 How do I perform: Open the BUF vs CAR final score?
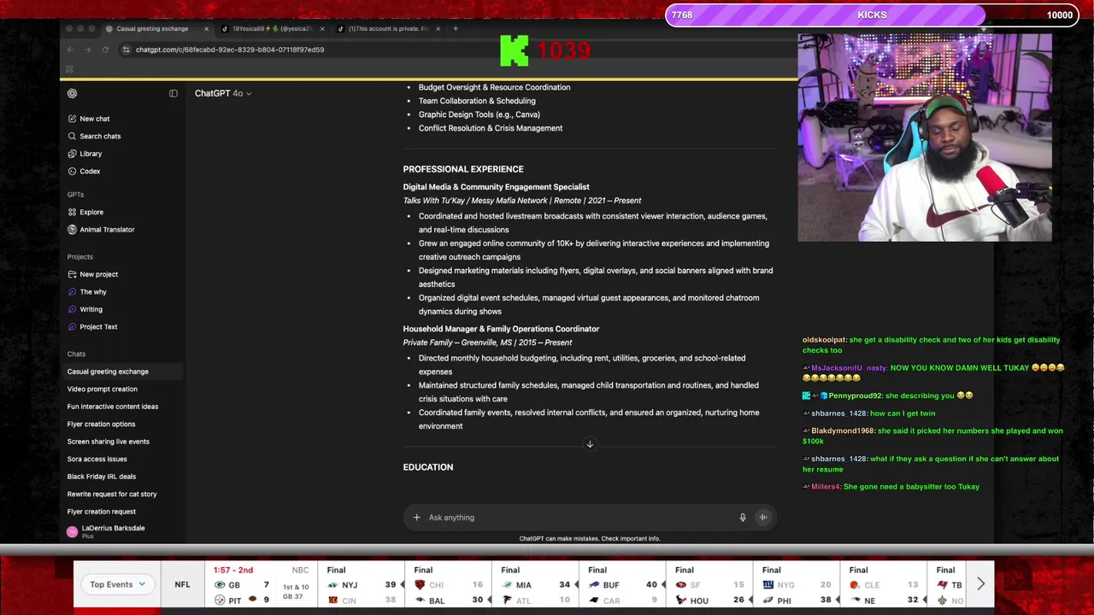(622, 585)
